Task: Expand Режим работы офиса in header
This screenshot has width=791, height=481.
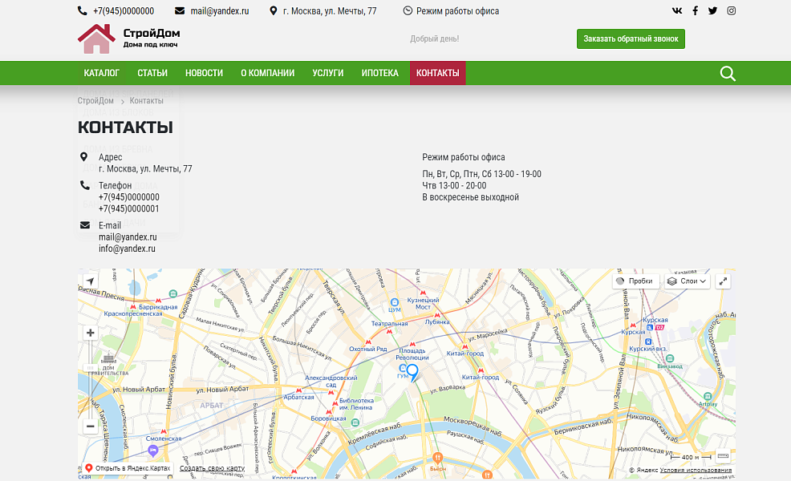Action: (451, 11)
